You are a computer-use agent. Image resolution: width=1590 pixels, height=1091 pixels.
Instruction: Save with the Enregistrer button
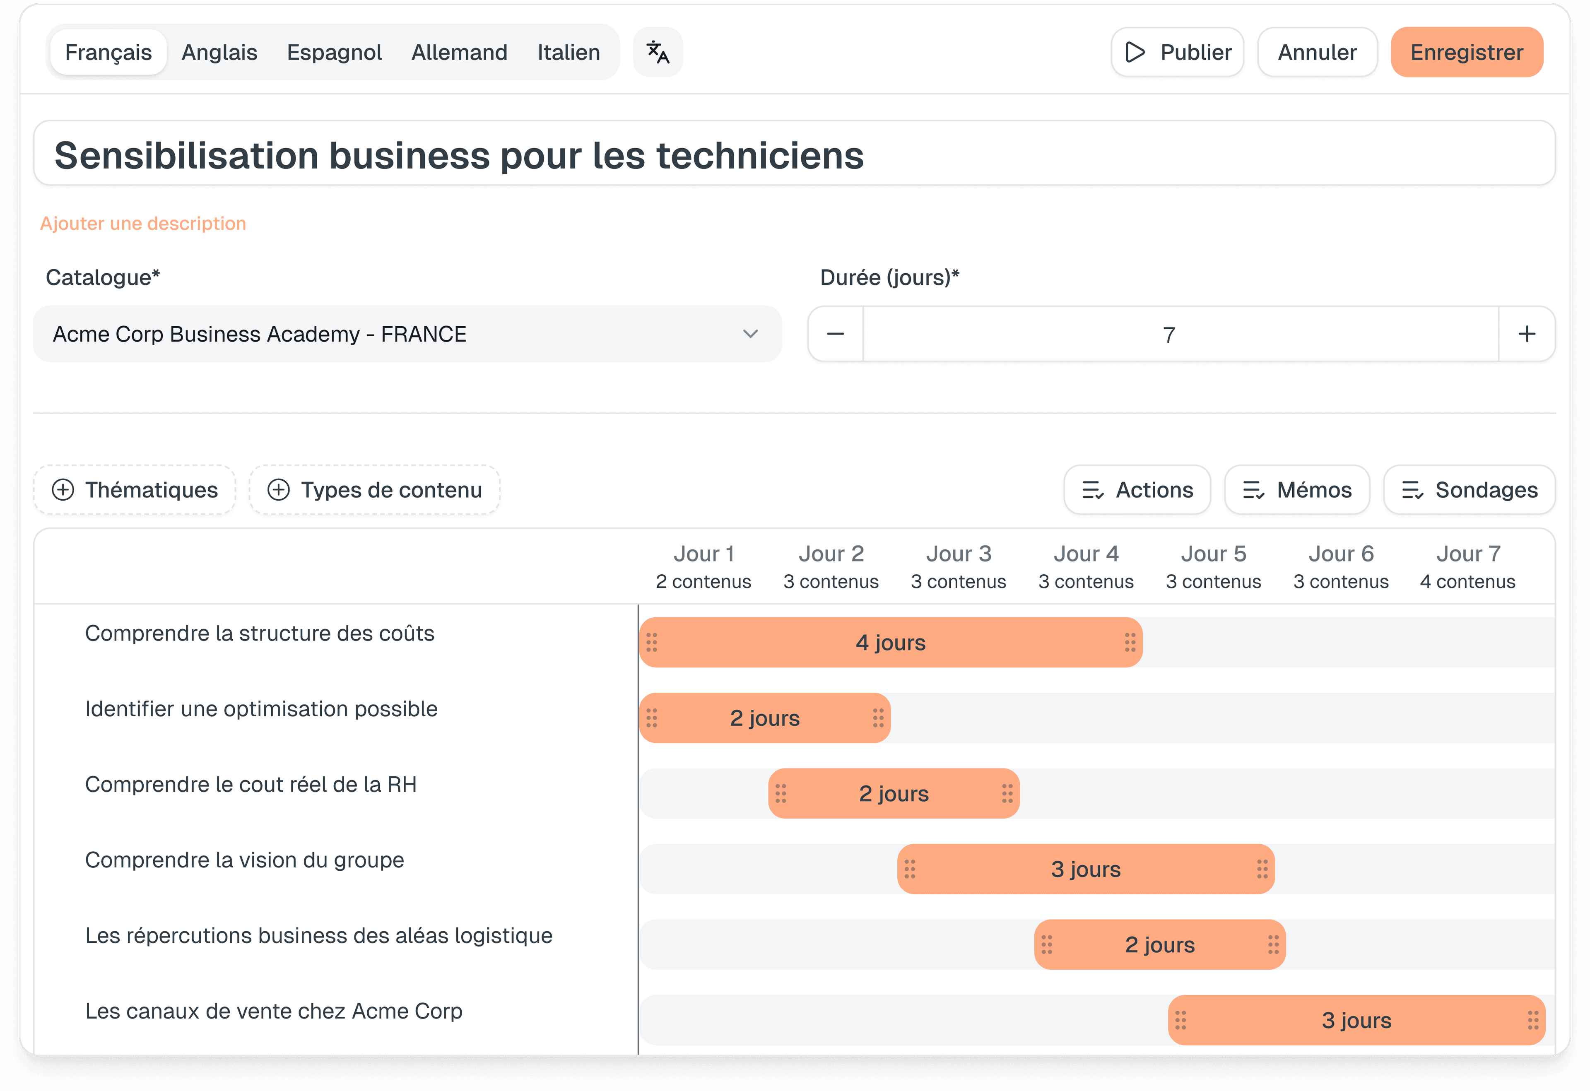click(x=1466, y=52)
